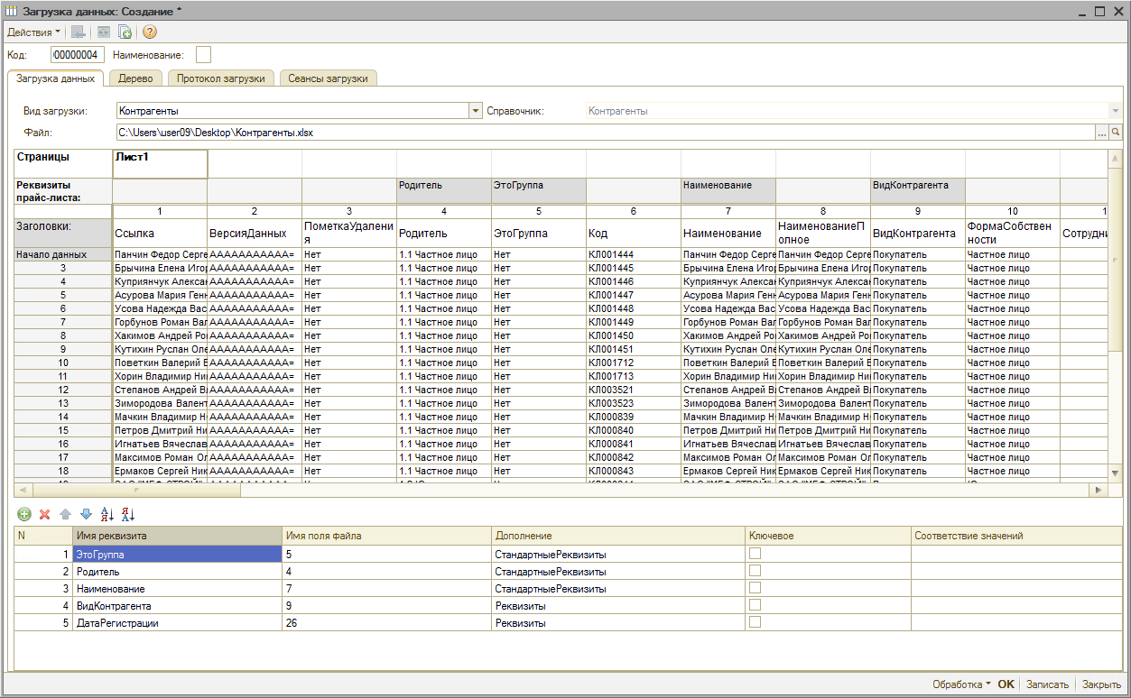This screenshot has width=1131, height=698.
Task: Click the copy-with-plus icon in the top toolbar
Action: click(x=125, y=32)
